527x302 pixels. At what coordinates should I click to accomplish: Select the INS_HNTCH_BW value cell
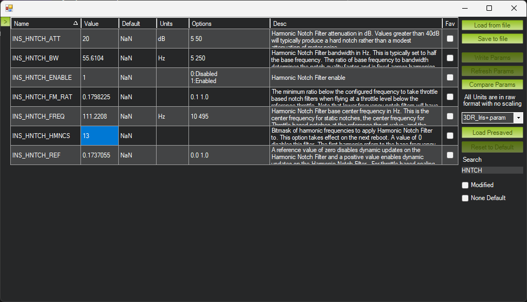point(99,58)
